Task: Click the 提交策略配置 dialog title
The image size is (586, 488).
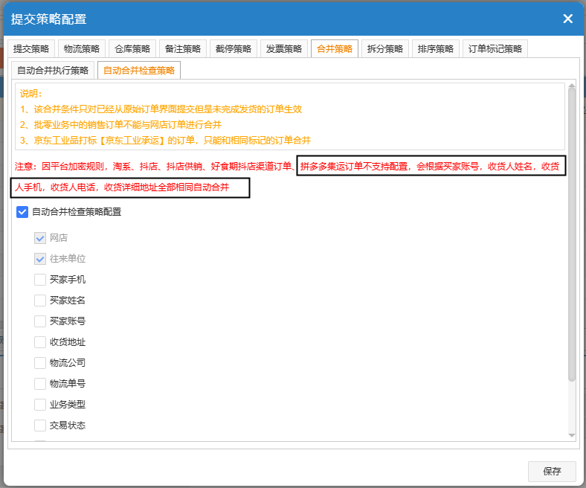Action: tap(48, 19)
